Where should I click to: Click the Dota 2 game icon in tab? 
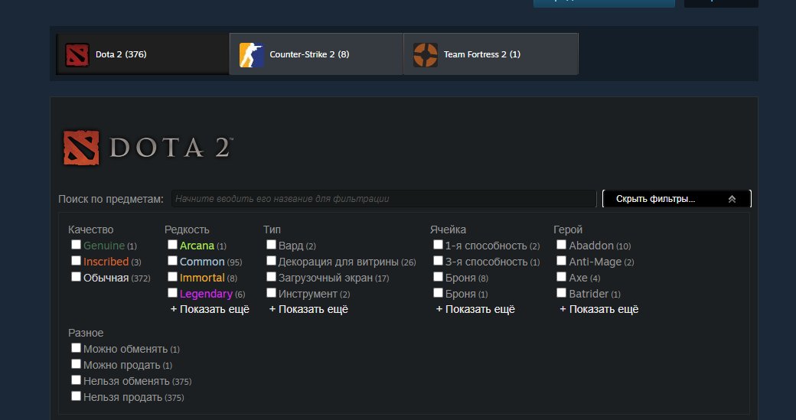point(77,55)
